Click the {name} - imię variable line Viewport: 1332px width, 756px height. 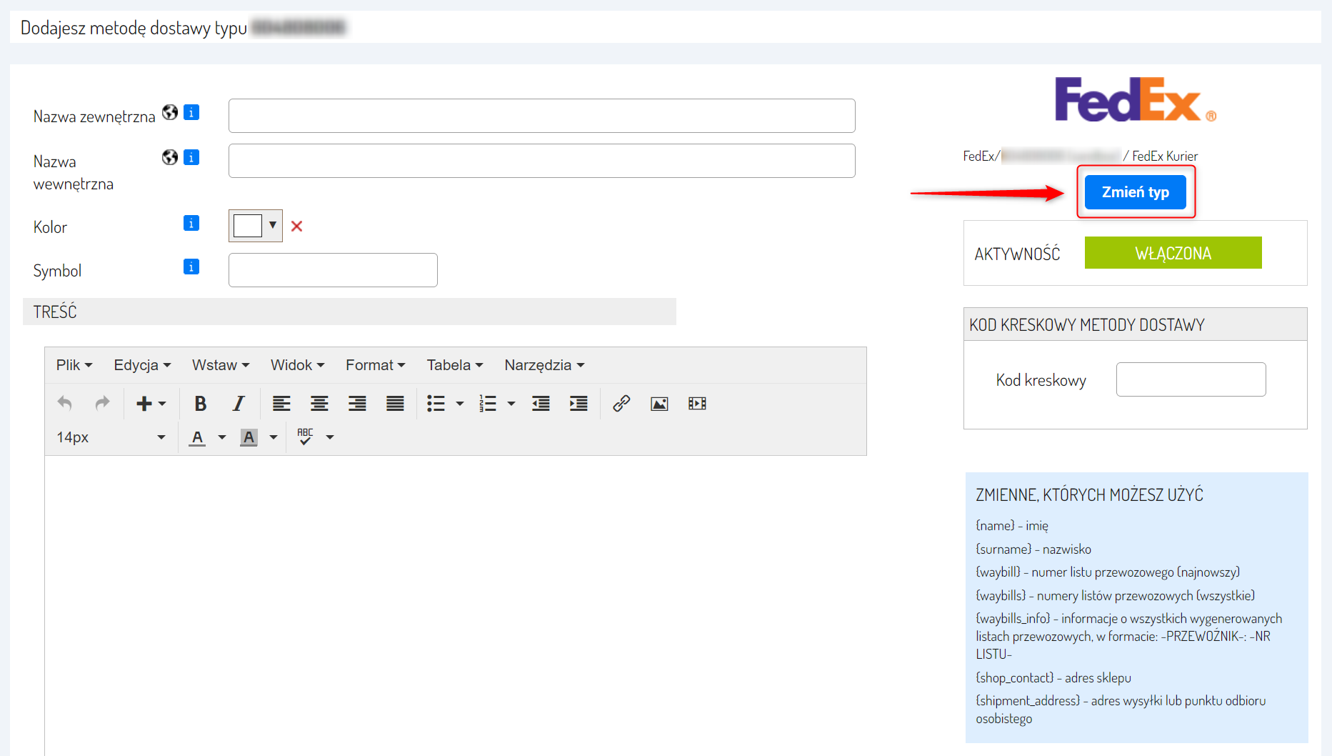[1012, 526]
